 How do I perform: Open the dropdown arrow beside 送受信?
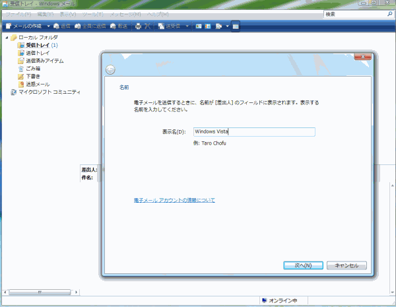(x=187, y=26)
